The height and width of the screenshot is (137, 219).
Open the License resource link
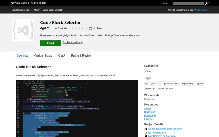(148, 119)
